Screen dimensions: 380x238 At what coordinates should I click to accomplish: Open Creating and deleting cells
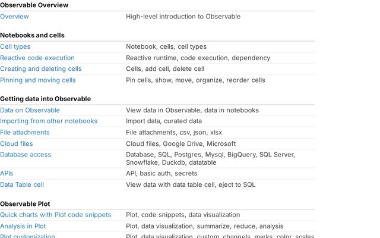coord(41,69)
